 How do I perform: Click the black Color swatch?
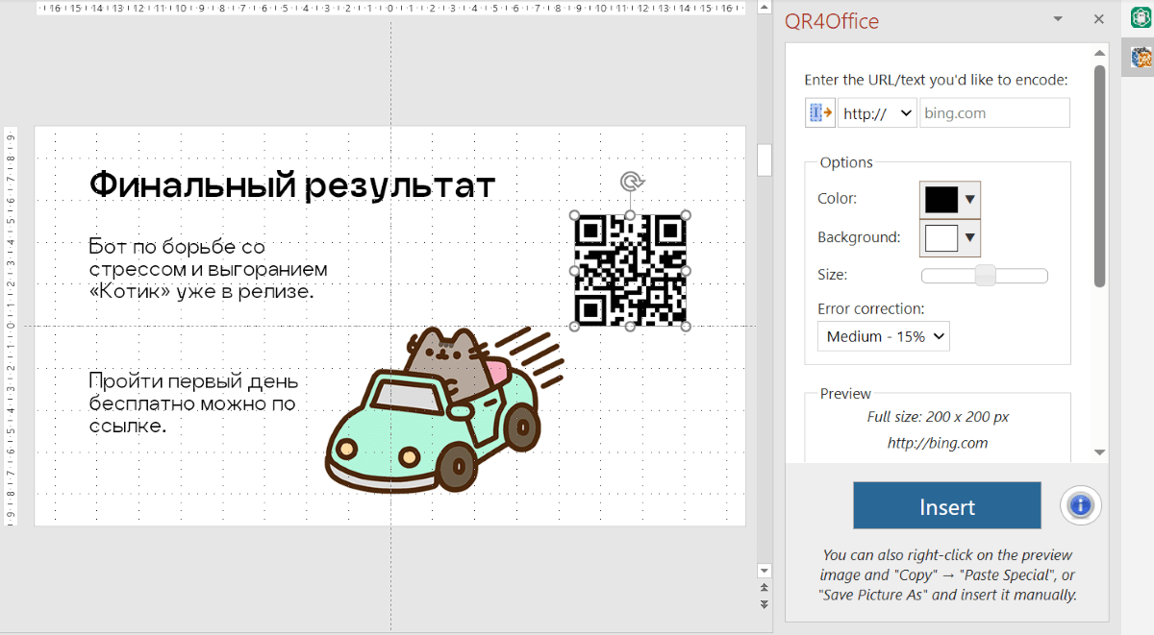(x=941, y=199)
